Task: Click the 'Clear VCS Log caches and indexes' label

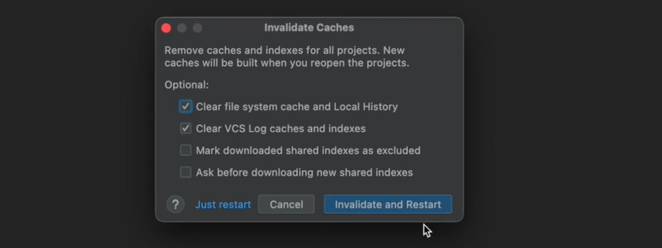Action: tap(280, 129)
